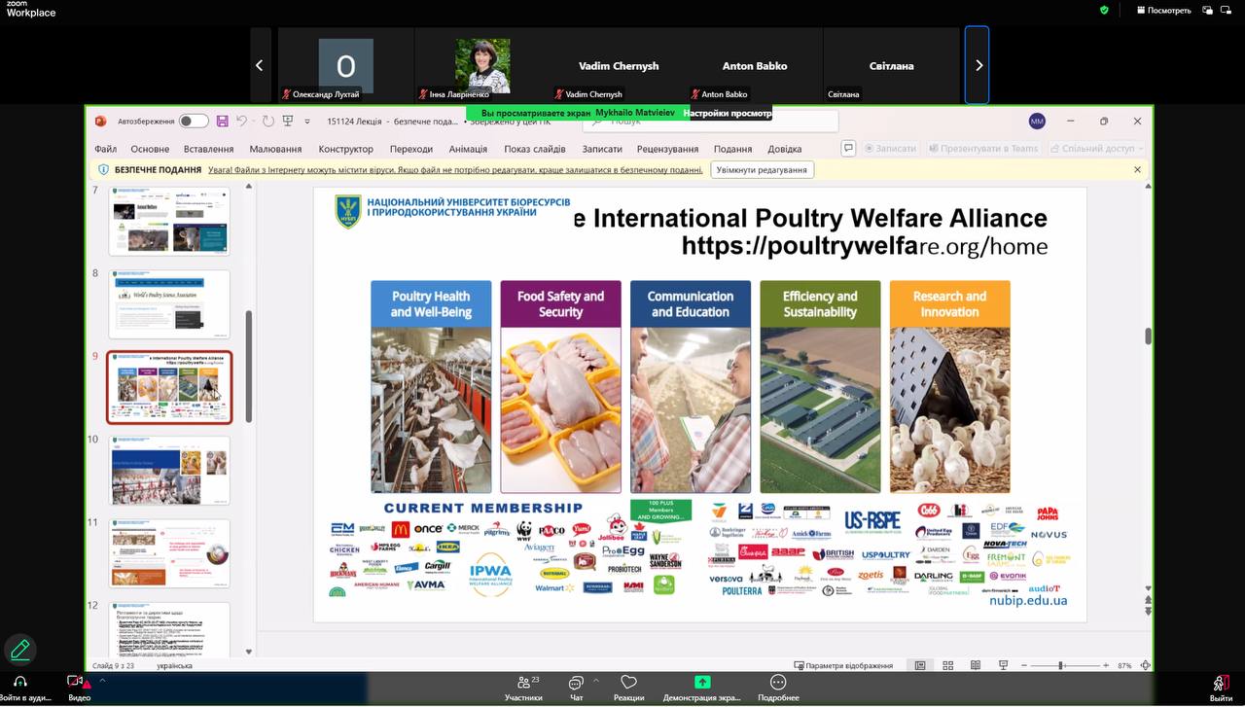
Task: Click present from beginning icon in quick access
Action: pos(288,122)
